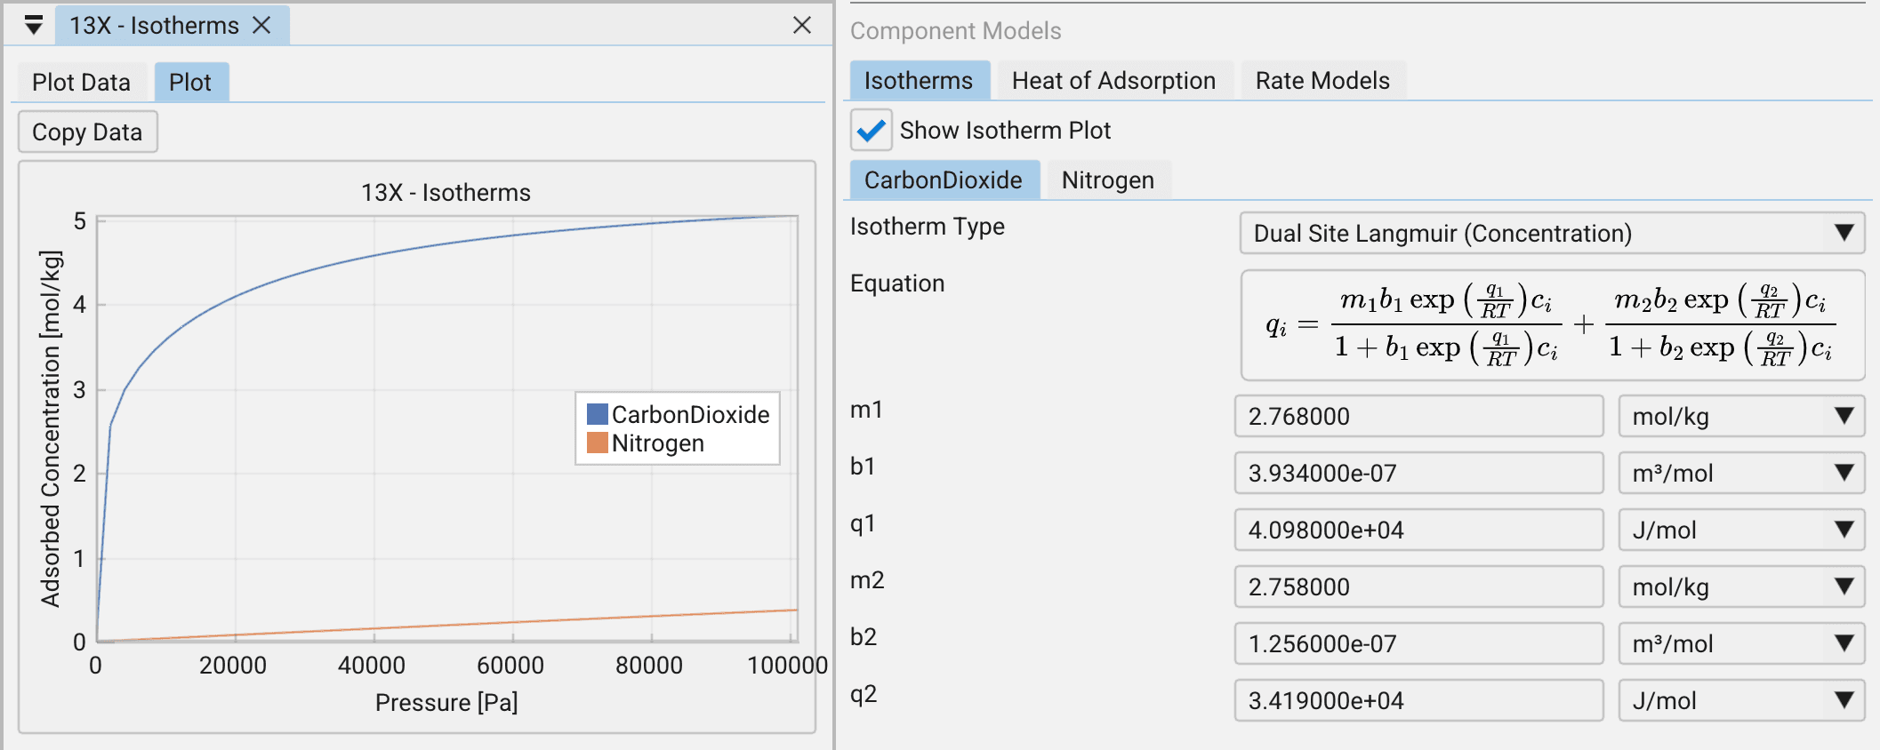Click the m1 value input field

tap(1418, 416)
